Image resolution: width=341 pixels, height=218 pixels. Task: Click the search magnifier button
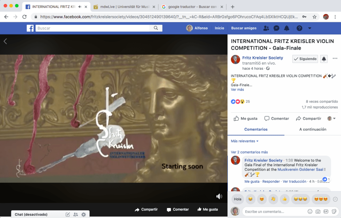click(x=156, y=28)
